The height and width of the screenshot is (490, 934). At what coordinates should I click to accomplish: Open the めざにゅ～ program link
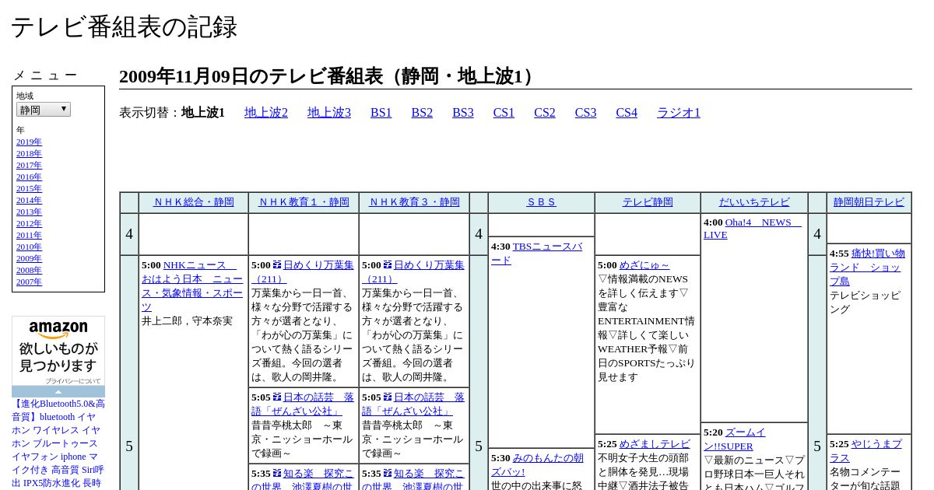click(x=644, y=265)
